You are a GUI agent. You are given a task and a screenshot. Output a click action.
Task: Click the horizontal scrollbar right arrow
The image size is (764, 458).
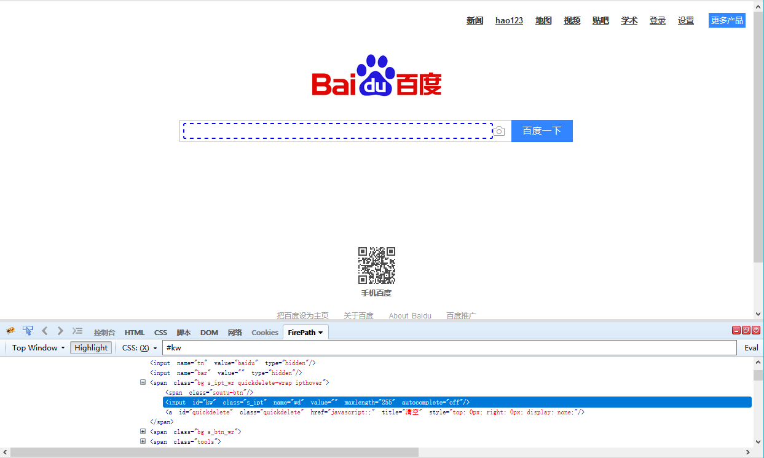point(748,452)
